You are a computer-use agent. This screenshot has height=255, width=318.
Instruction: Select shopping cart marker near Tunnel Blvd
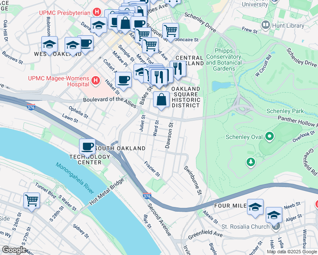31,201
